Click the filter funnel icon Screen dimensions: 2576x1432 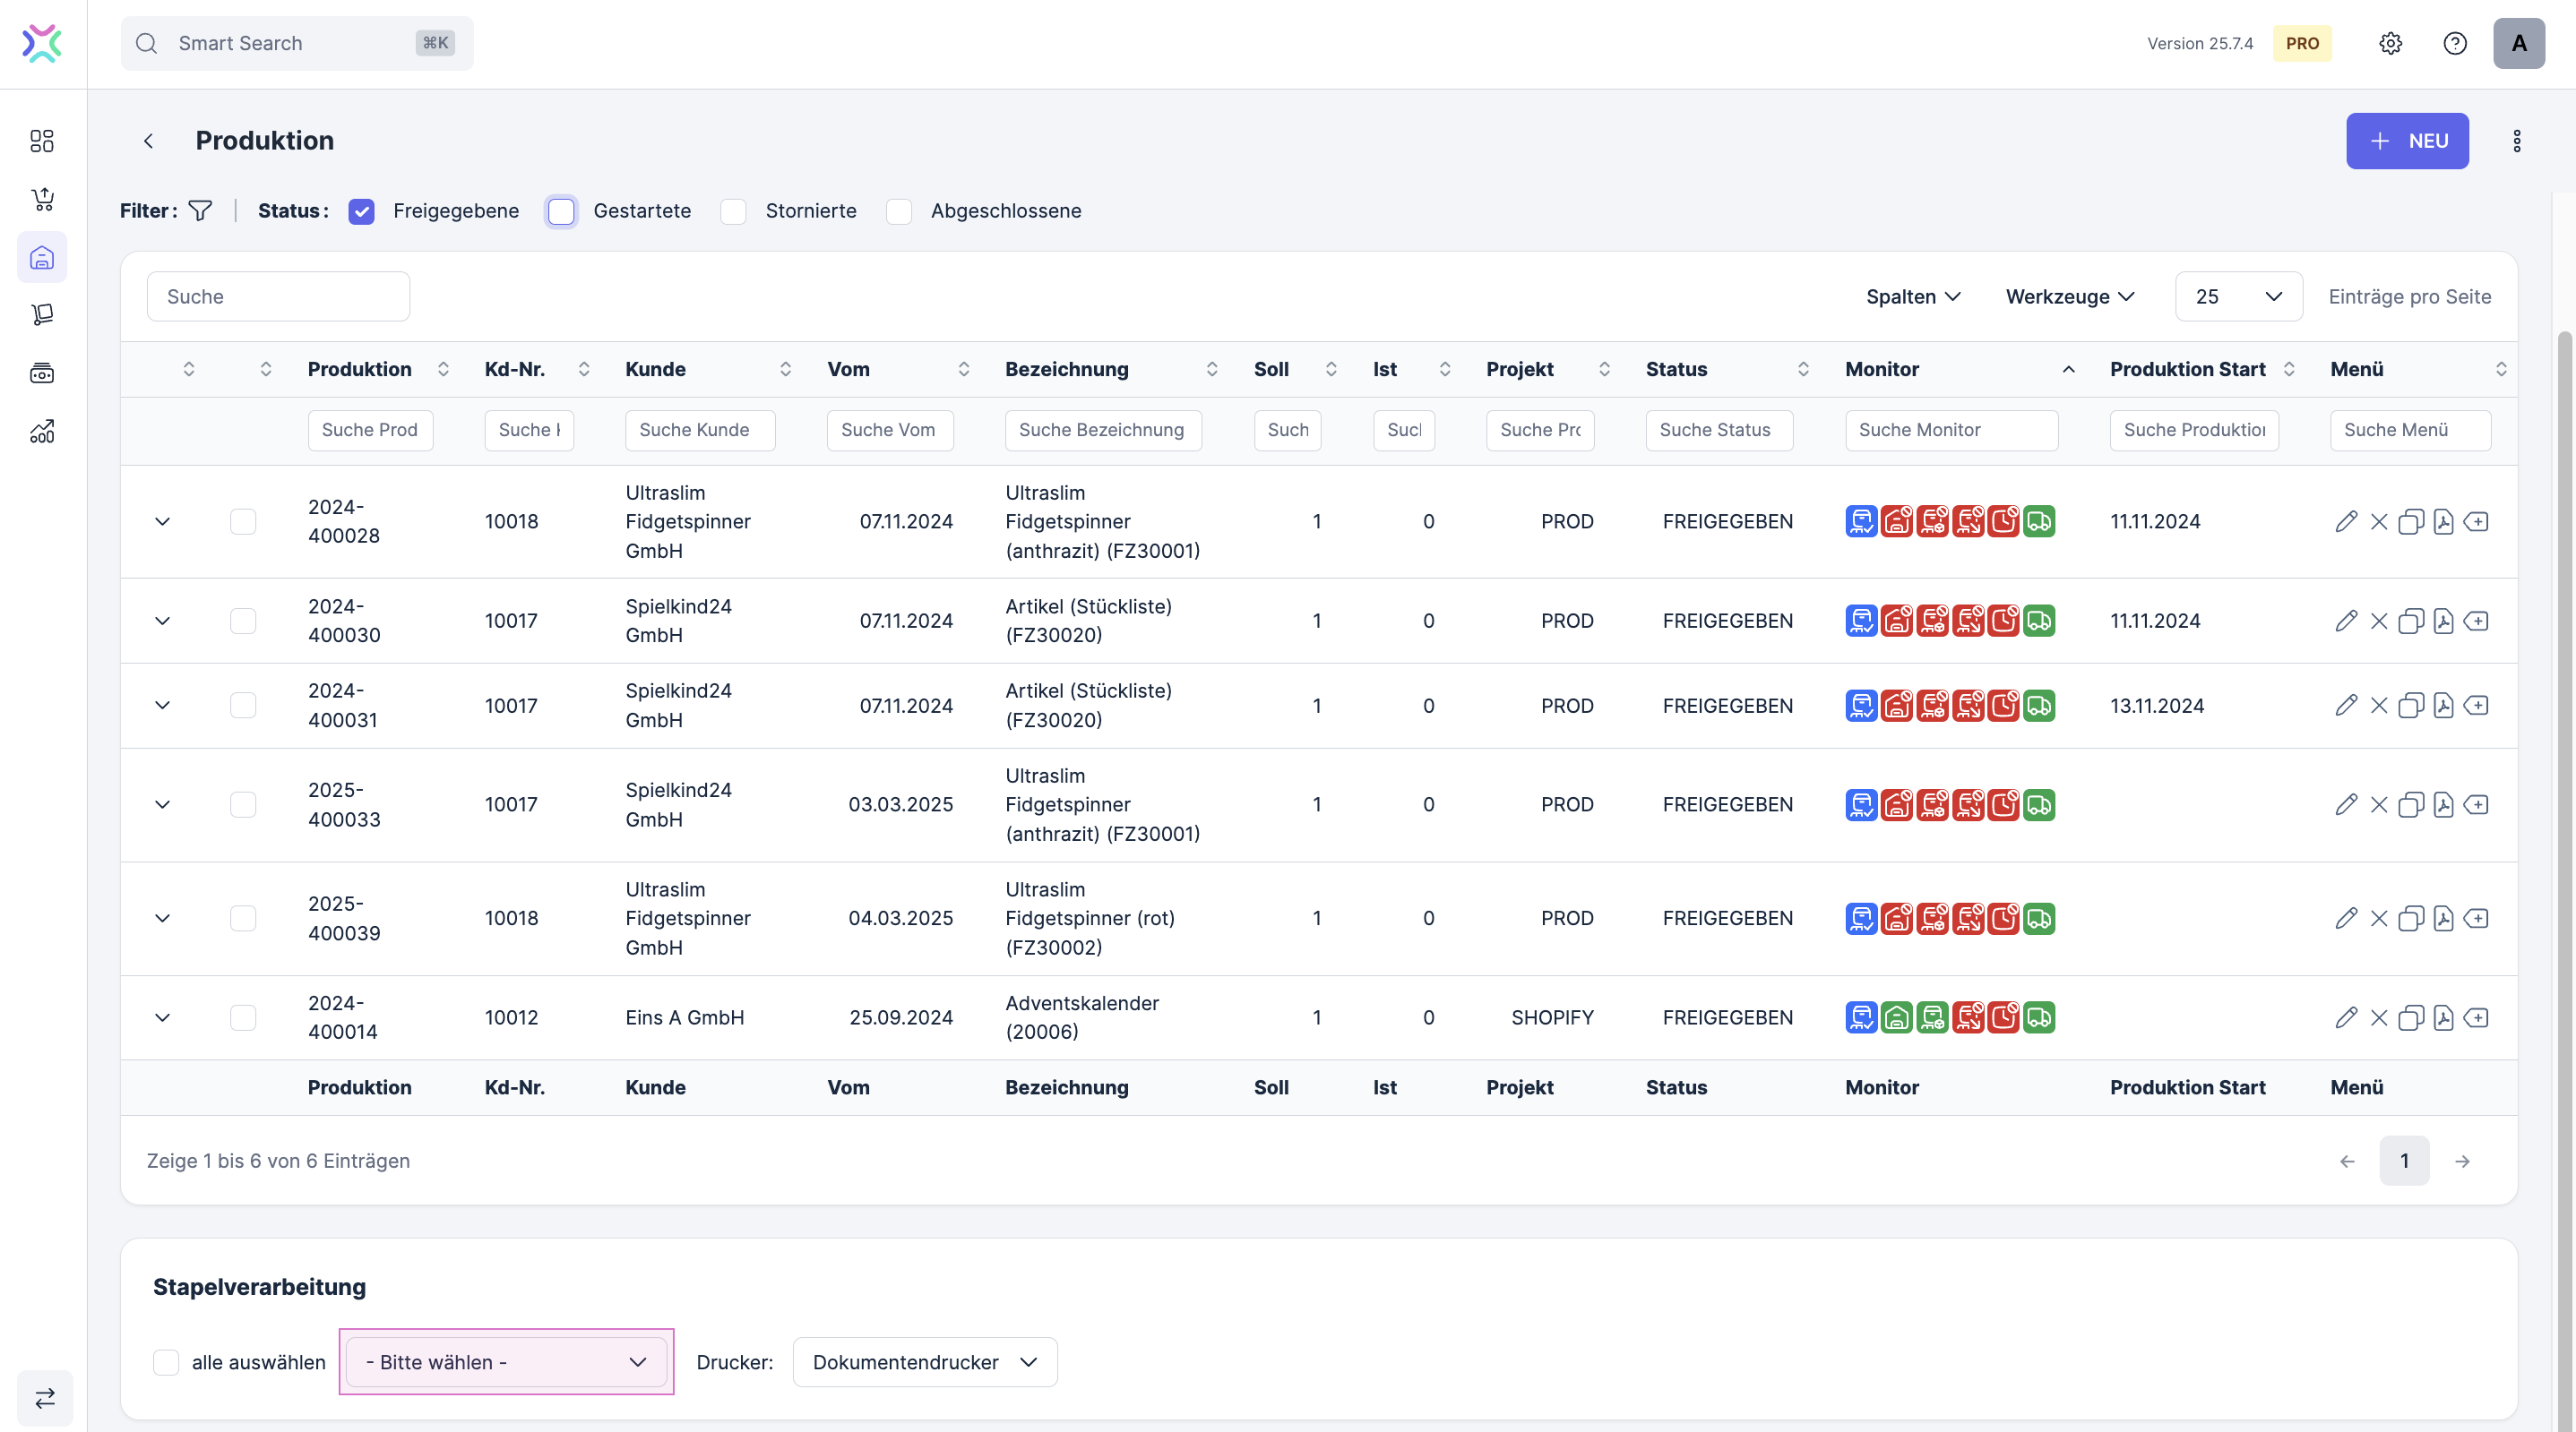pyautogui.click(x=200, y=210)
